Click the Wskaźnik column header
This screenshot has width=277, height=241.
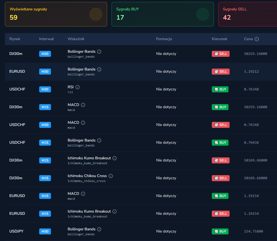coord(76,39)
